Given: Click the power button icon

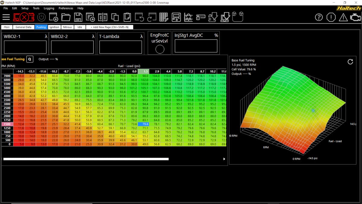Looking at the screenshot, I should click(41, 17).
